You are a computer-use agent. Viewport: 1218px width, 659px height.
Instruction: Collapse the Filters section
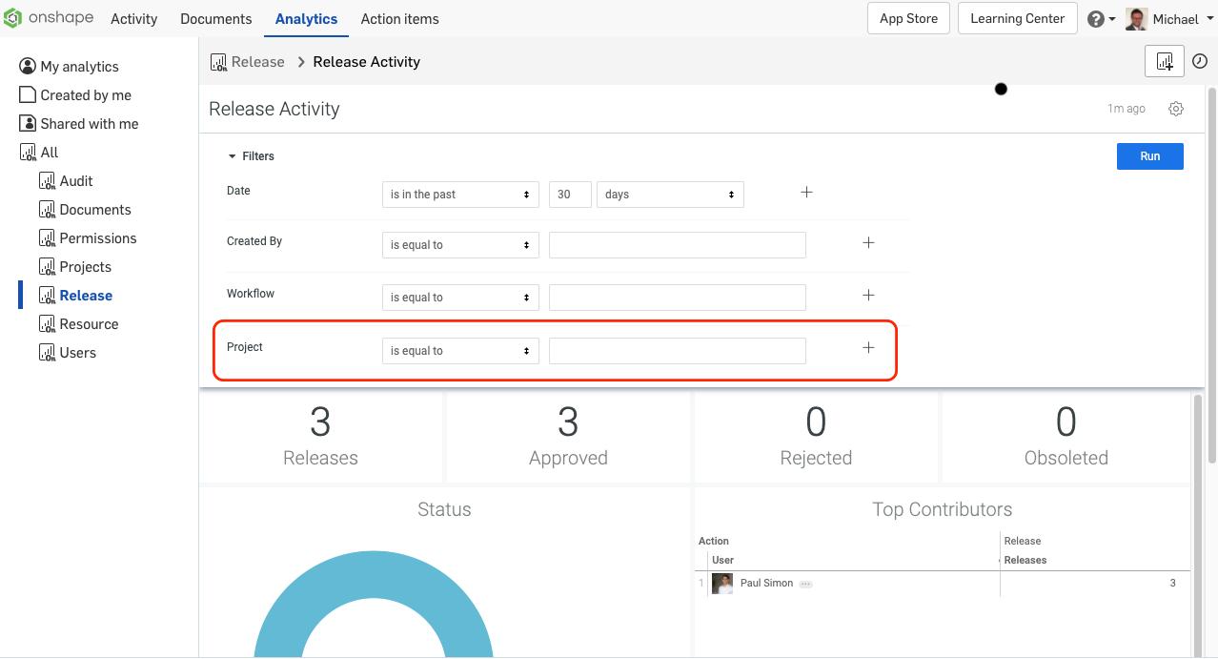pyautogui.click(x=232, y=156)
